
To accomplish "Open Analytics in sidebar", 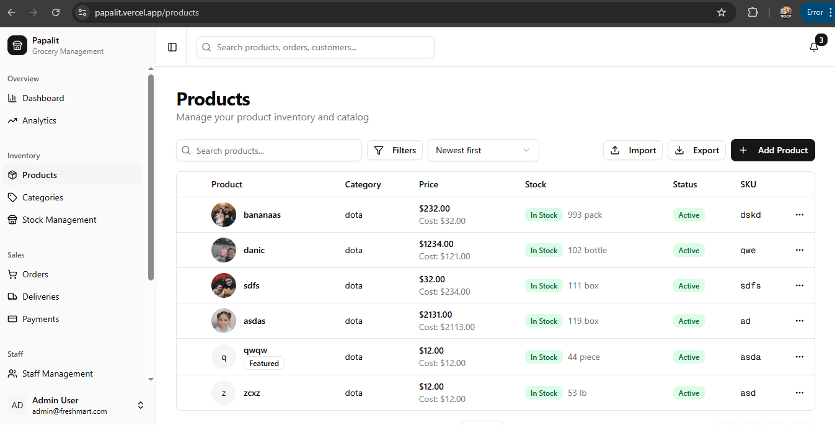I will pos(71,120).
